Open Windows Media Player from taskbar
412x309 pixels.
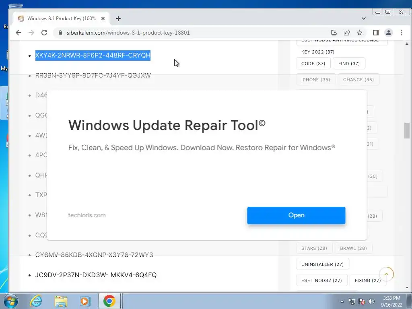85,301
